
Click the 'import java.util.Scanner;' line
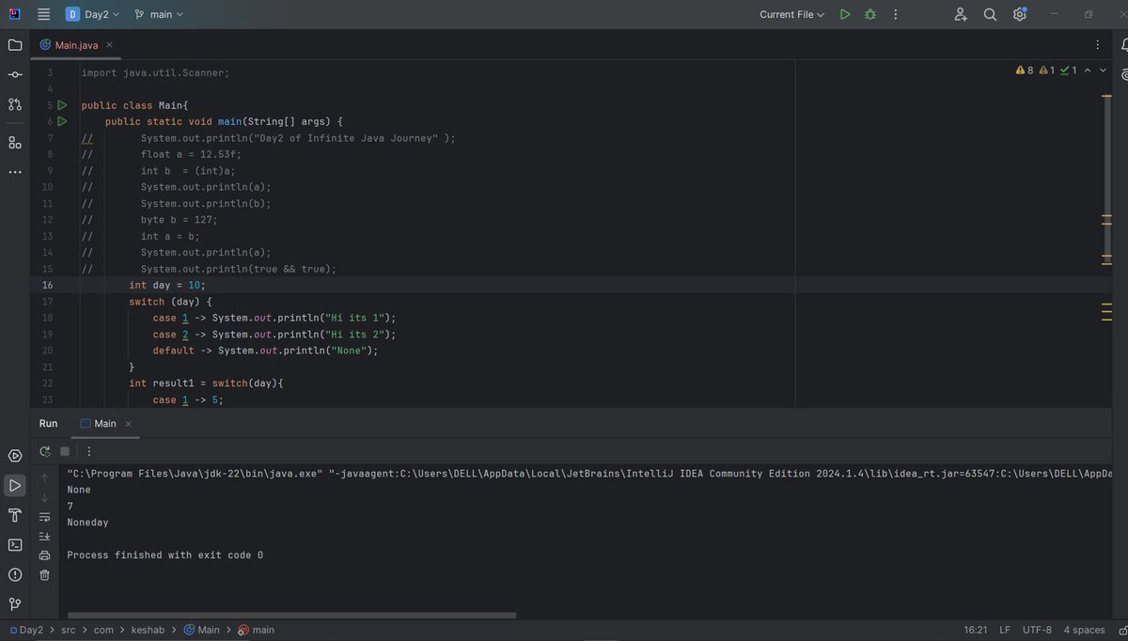tap(155, 72)
